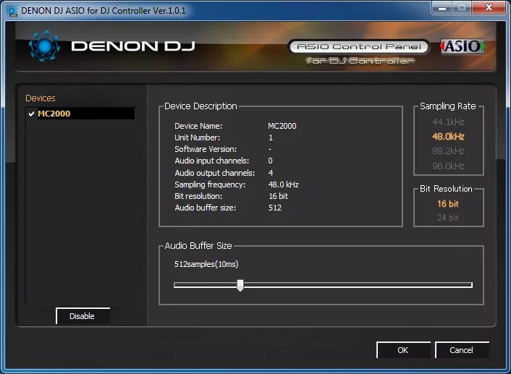511x374 pixels.
Task: Click the audio buffer size slider thumb
Action: [x=240, y=286]
